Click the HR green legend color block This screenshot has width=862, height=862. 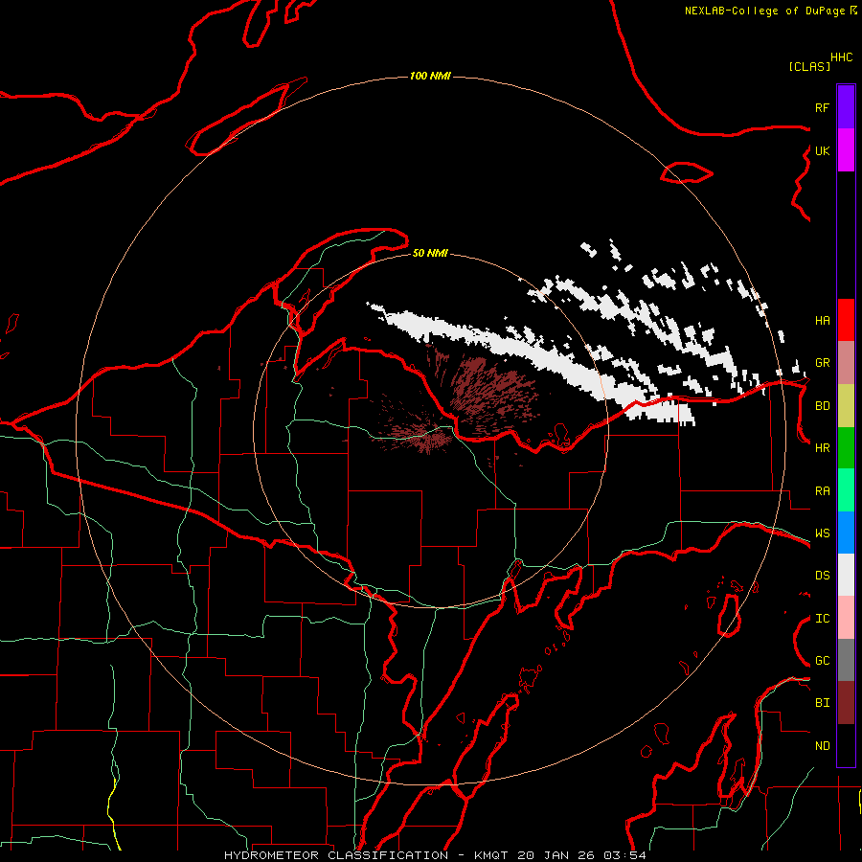point(846,448)
